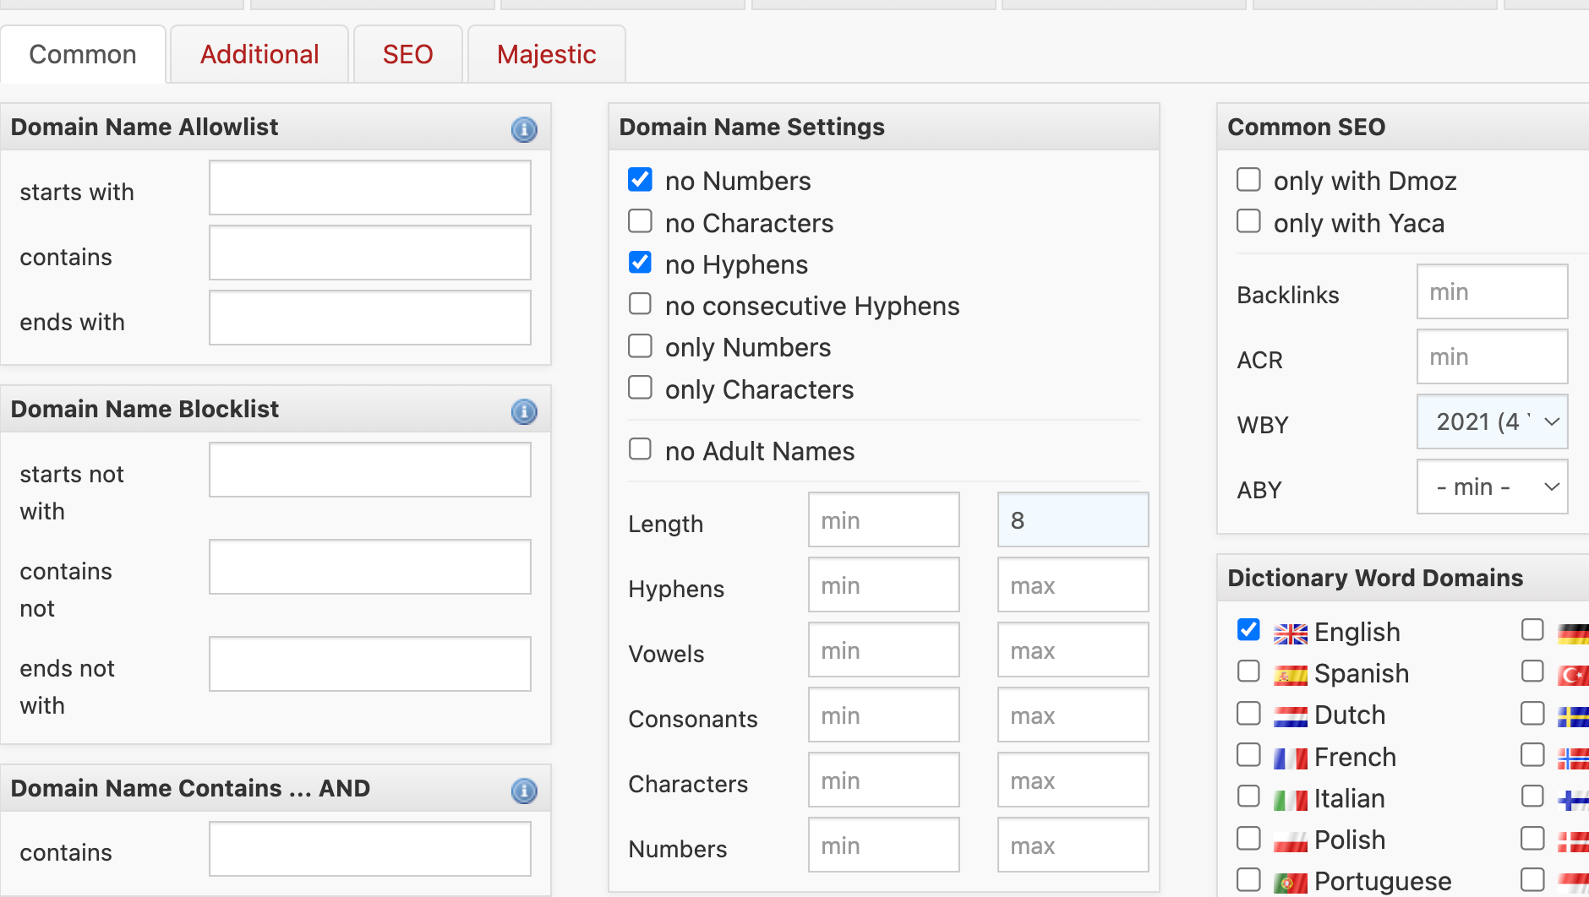Image resolution: width=1589 pixels, height=897 pixels.
Task: Tick the Italian dictionary checkbox
Action: click(1248, 796)
